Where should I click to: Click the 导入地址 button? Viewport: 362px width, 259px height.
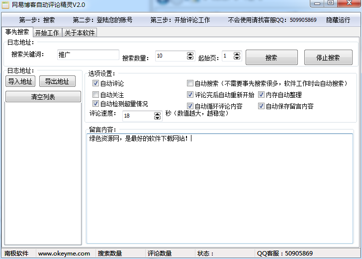tap(20, 81)
